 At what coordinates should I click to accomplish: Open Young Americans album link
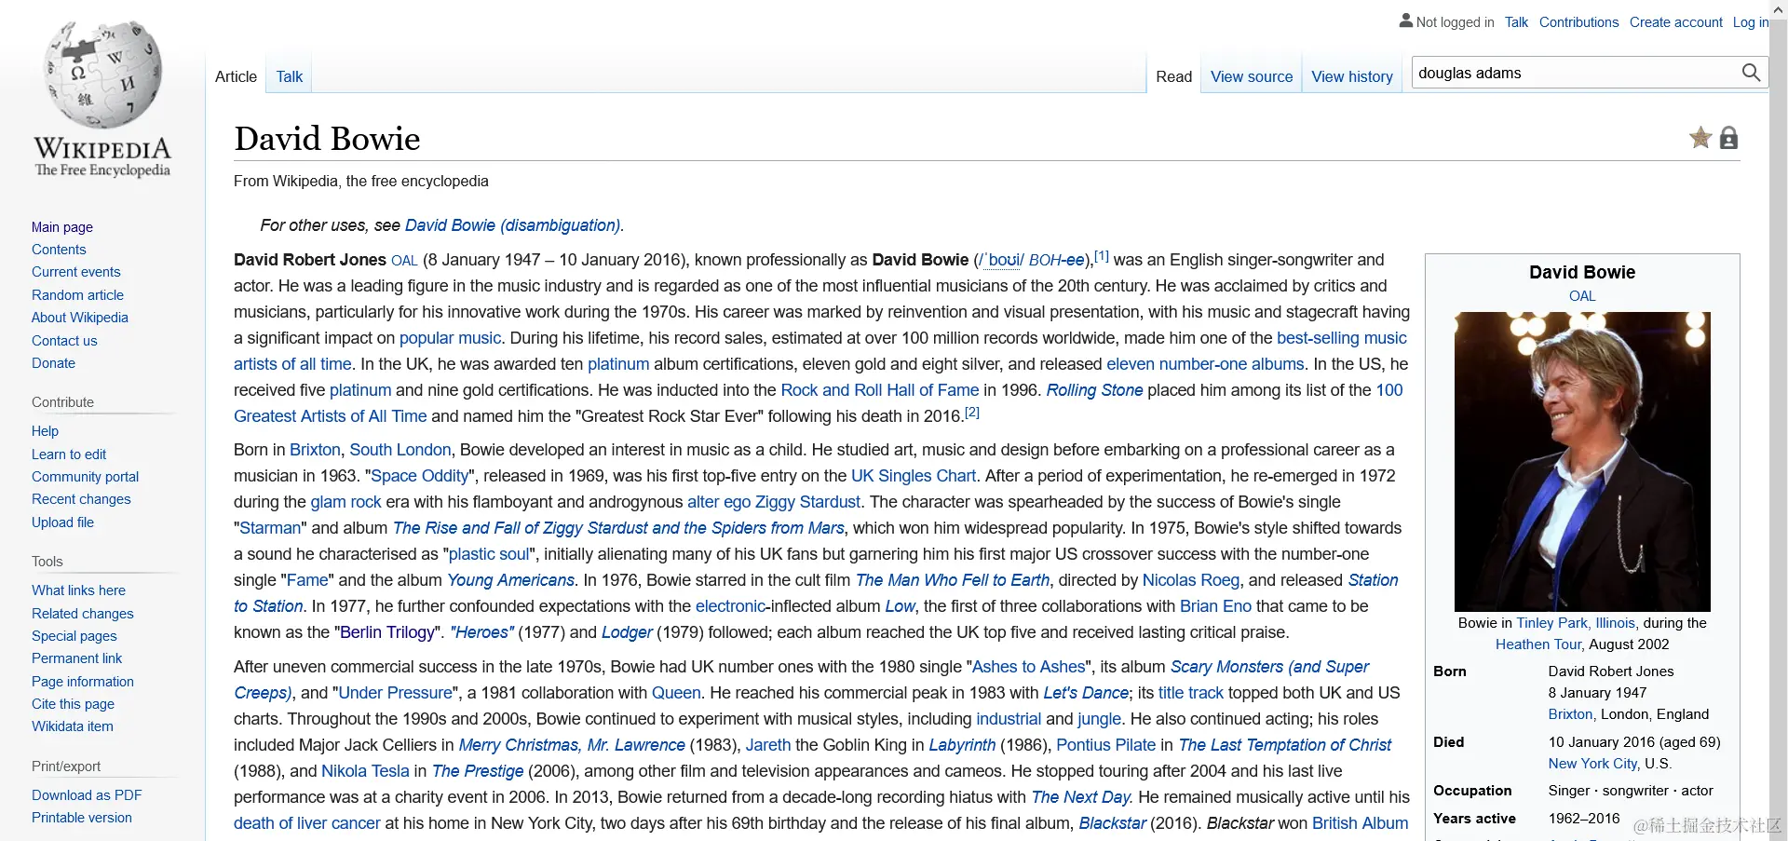(510, 580)
